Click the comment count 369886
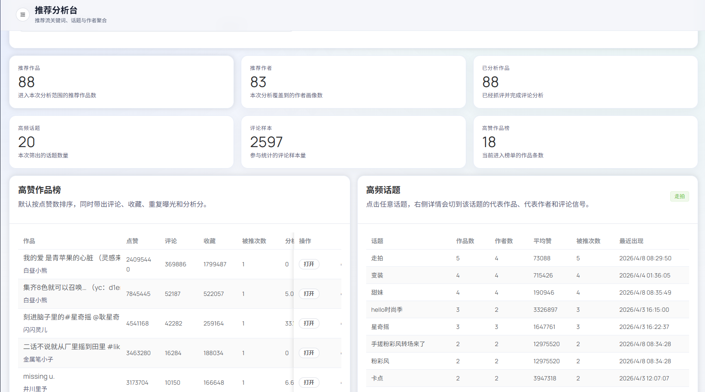Screen dimensions: 705x392 coord(176,264)
